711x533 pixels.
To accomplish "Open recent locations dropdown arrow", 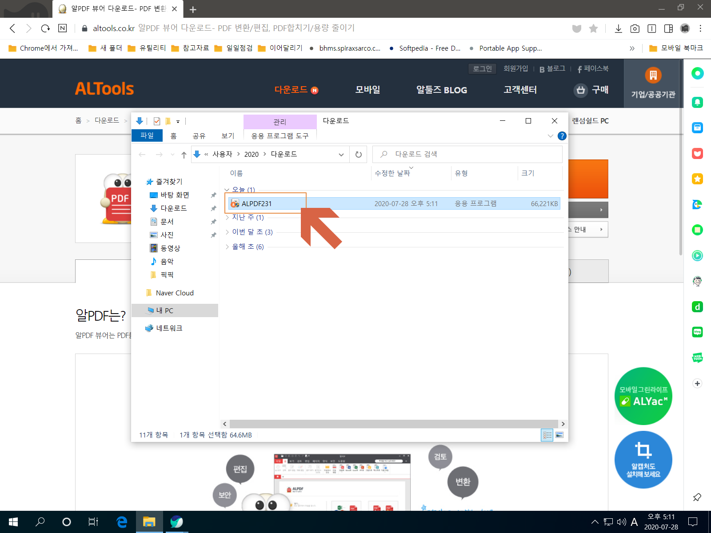I will (172, 155).
